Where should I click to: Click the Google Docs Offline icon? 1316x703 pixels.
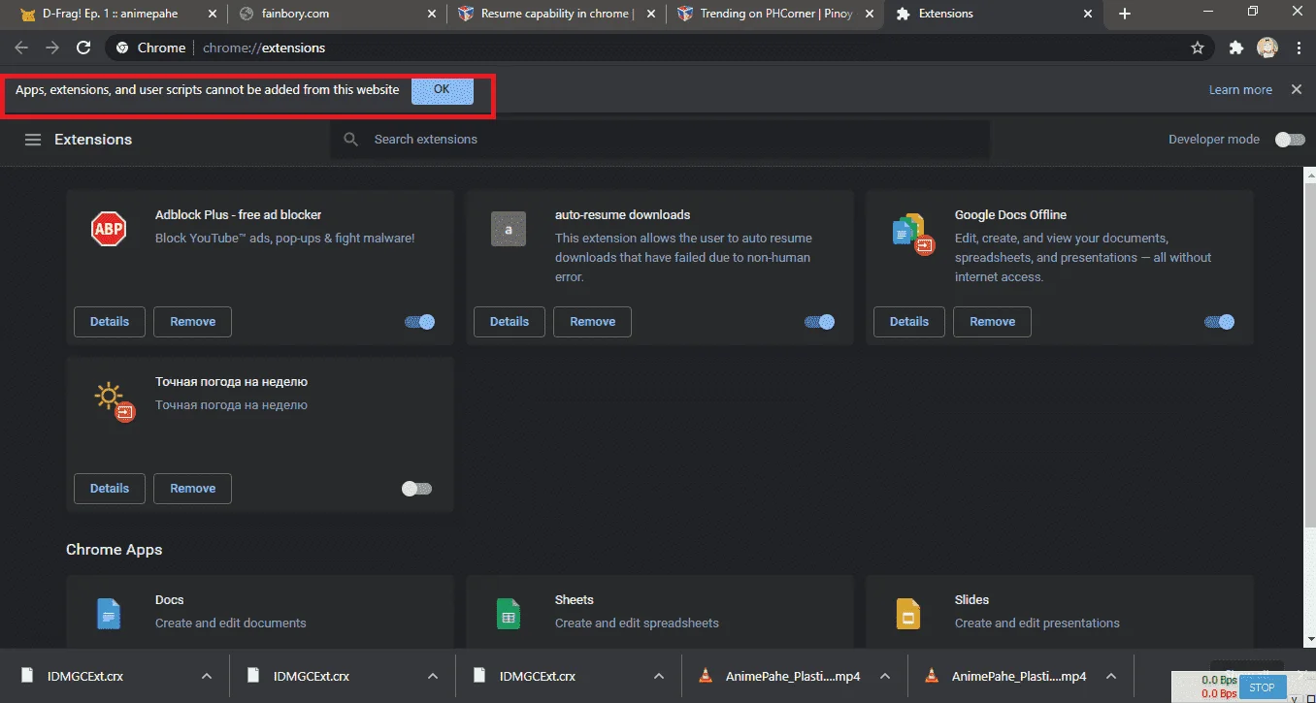(x=912, y=233)
